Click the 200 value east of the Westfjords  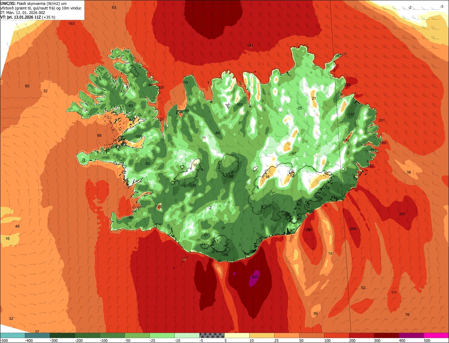click(161, 87)
